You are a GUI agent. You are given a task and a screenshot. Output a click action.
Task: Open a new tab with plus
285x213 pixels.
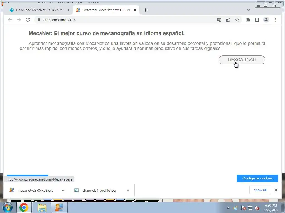145,10
